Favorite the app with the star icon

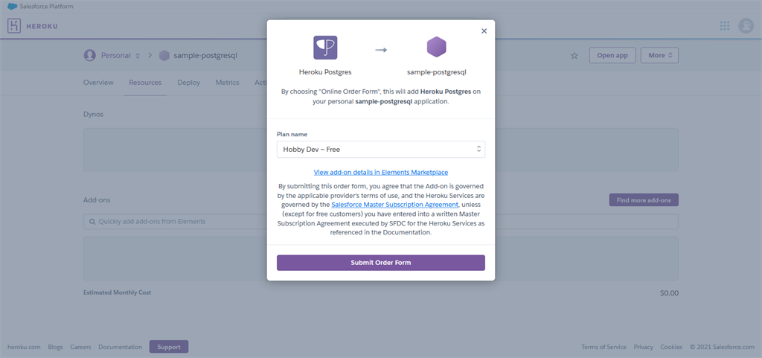tap(574, 56)
